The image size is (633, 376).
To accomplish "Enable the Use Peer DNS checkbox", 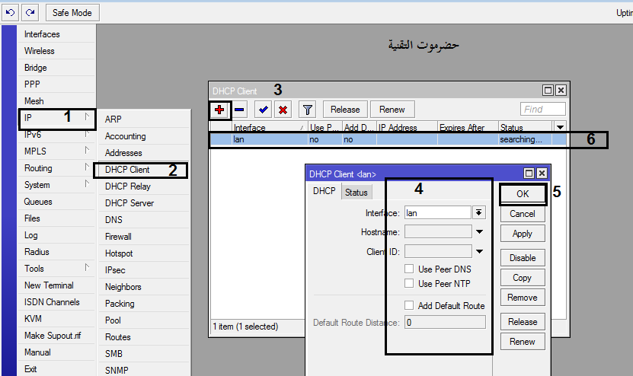I will pos(410,269).
